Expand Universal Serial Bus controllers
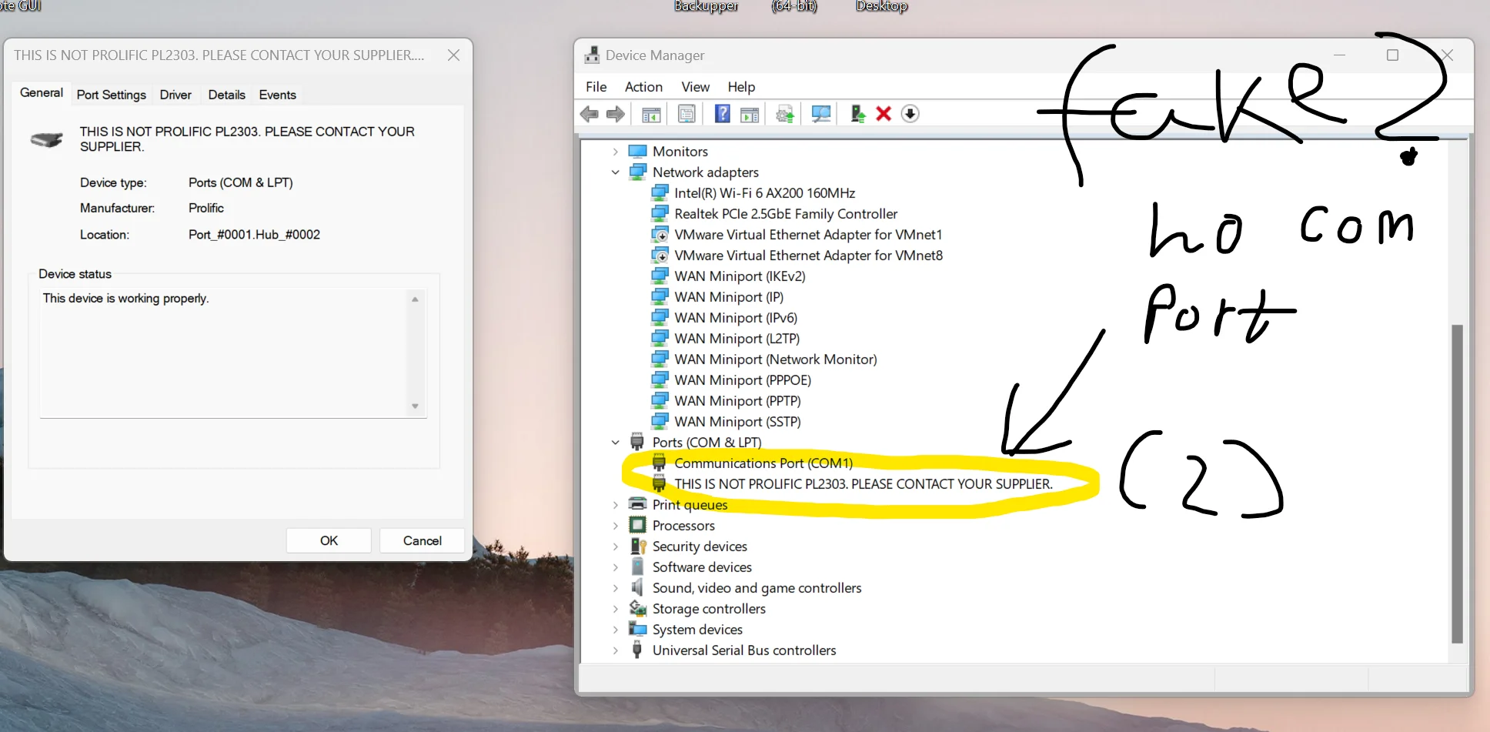The image size is (1490, 732). point(616,650)
